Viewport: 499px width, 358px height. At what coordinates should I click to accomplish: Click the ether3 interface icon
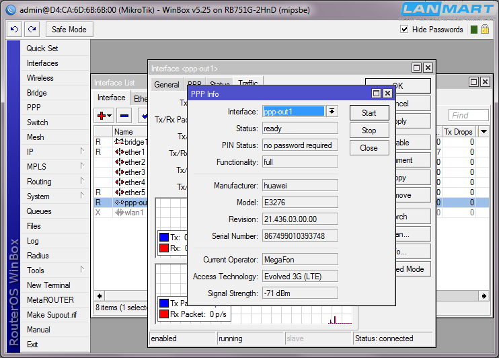click(119, 172)
